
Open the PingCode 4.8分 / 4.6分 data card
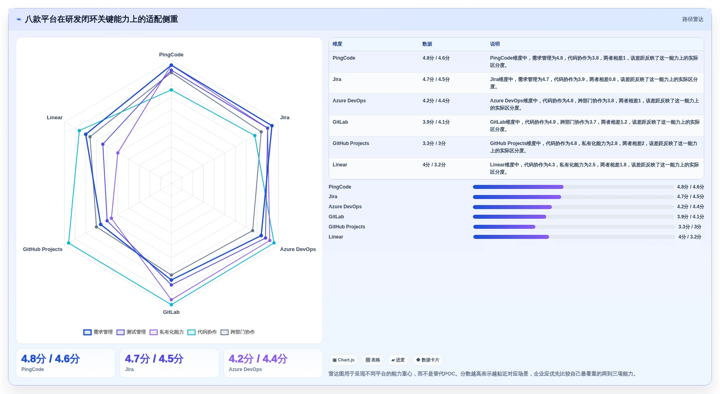click(x=65, y=363)
